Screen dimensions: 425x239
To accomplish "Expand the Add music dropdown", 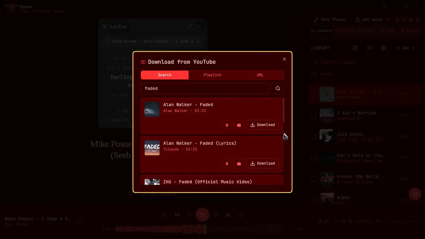I will 372,20.
